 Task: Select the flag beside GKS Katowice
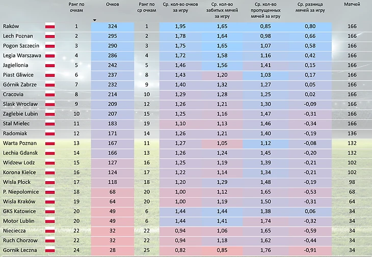[x=50, y=211]
